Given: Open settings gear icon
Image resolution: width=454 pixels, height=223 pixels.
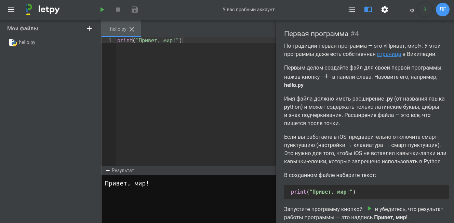Looking at the screenshot, I should 385,10.
